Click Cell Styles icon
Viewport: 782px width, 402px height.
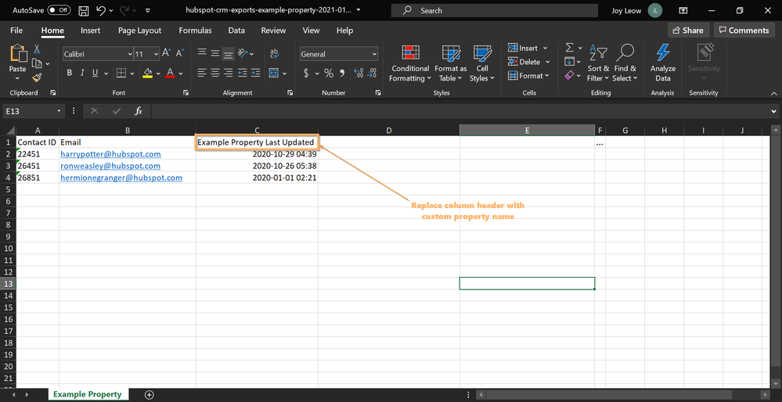pos(482,53)
